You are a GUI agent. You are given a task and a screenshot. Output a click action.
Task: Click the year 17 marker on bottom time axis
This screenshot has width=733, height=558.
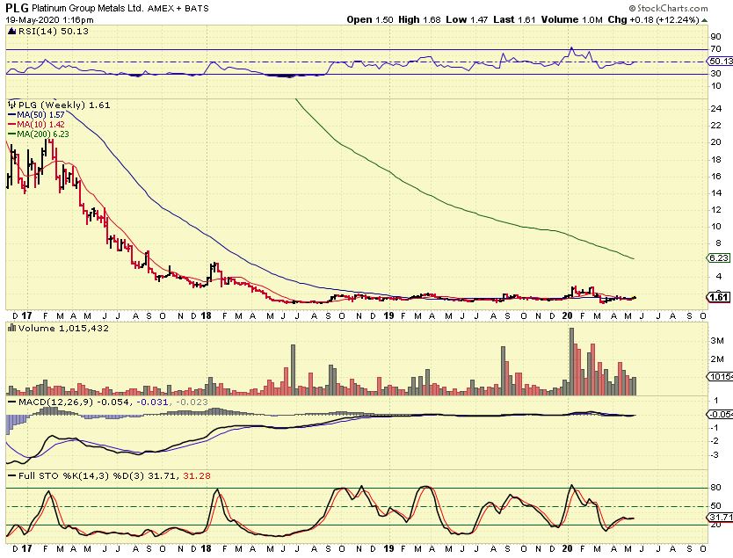(x=26, y=548)
